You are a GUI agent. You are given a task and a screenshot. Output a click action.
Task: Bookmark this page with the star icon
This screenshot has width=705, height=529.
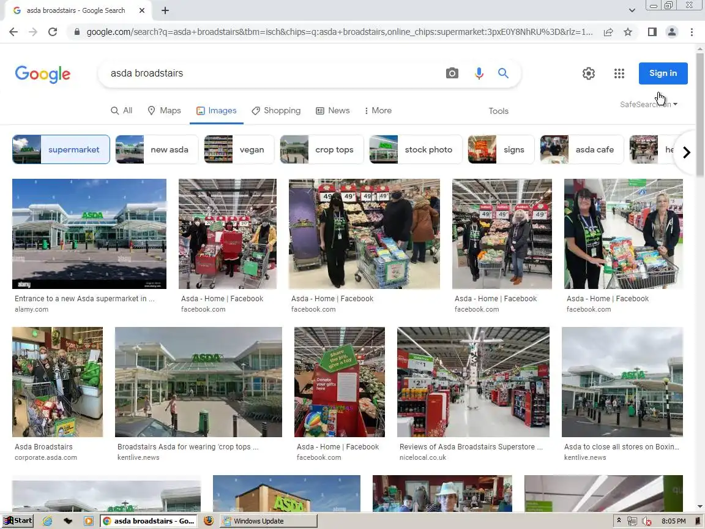tap(628, 32)
